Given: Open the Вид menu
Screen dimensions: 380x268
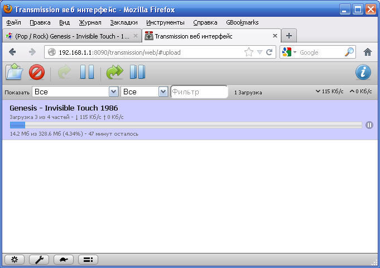Looking at the screenshot, I should click(65, 22).
